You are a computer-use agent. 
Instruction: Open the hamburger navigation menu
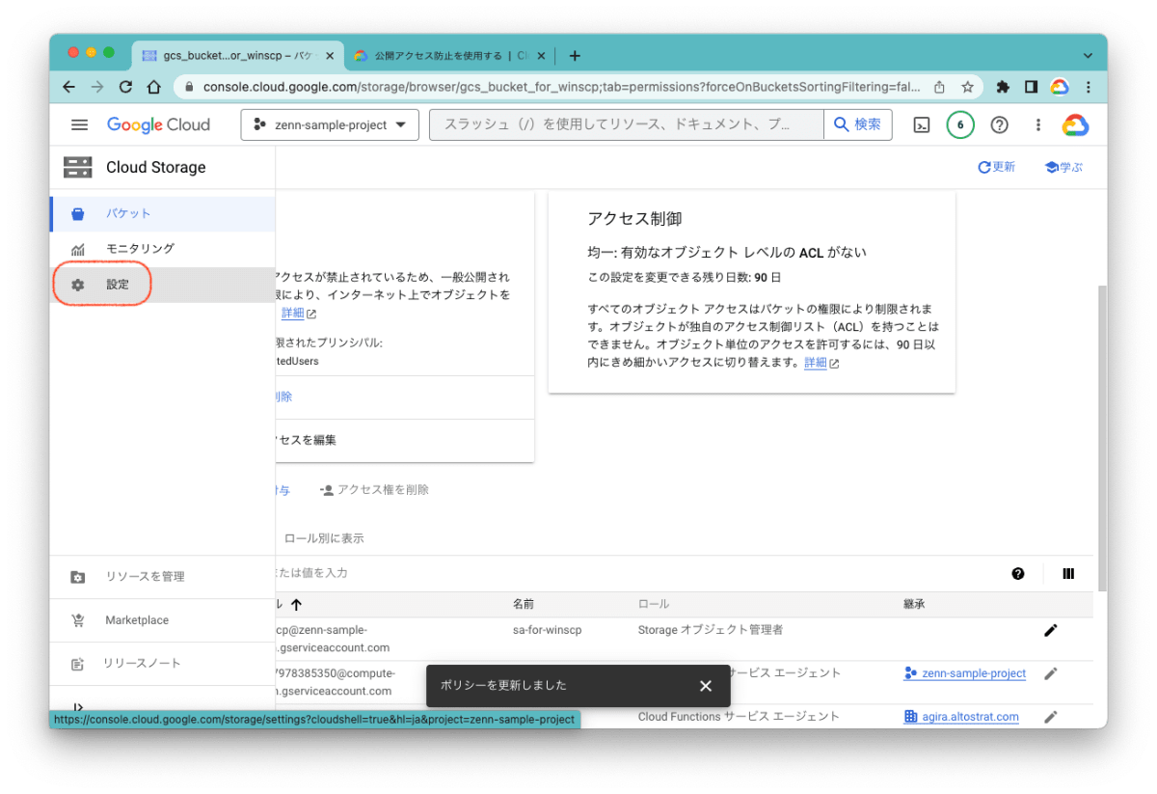tap(79, 125)
